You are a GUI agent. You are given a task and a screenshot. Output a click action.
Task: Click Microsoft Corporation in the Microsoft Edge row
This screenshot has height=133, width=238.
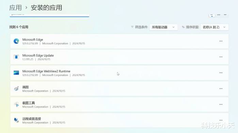55,43
